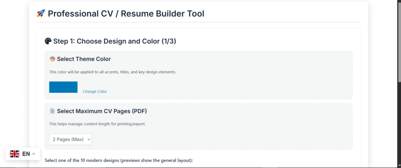Click the UK flag icon
Image resolution: width=401 pixels, height=168 pixels.
click(x=14, y=154)
